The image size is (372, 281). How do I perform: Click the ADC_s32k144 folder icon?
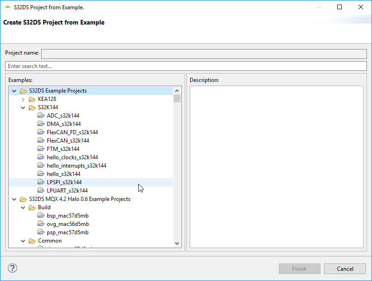pyautogui.click(x=41, y=115)
